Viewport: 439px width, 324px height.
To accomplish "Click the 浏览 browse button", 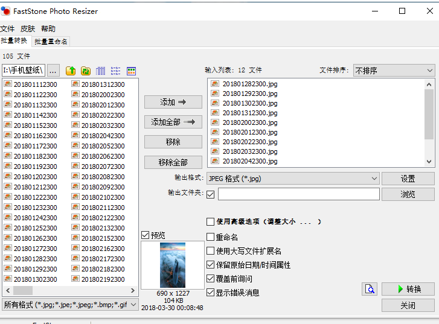I will point(408,194).
